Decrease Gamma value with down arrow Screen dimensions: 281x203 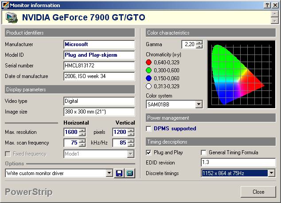199,46
